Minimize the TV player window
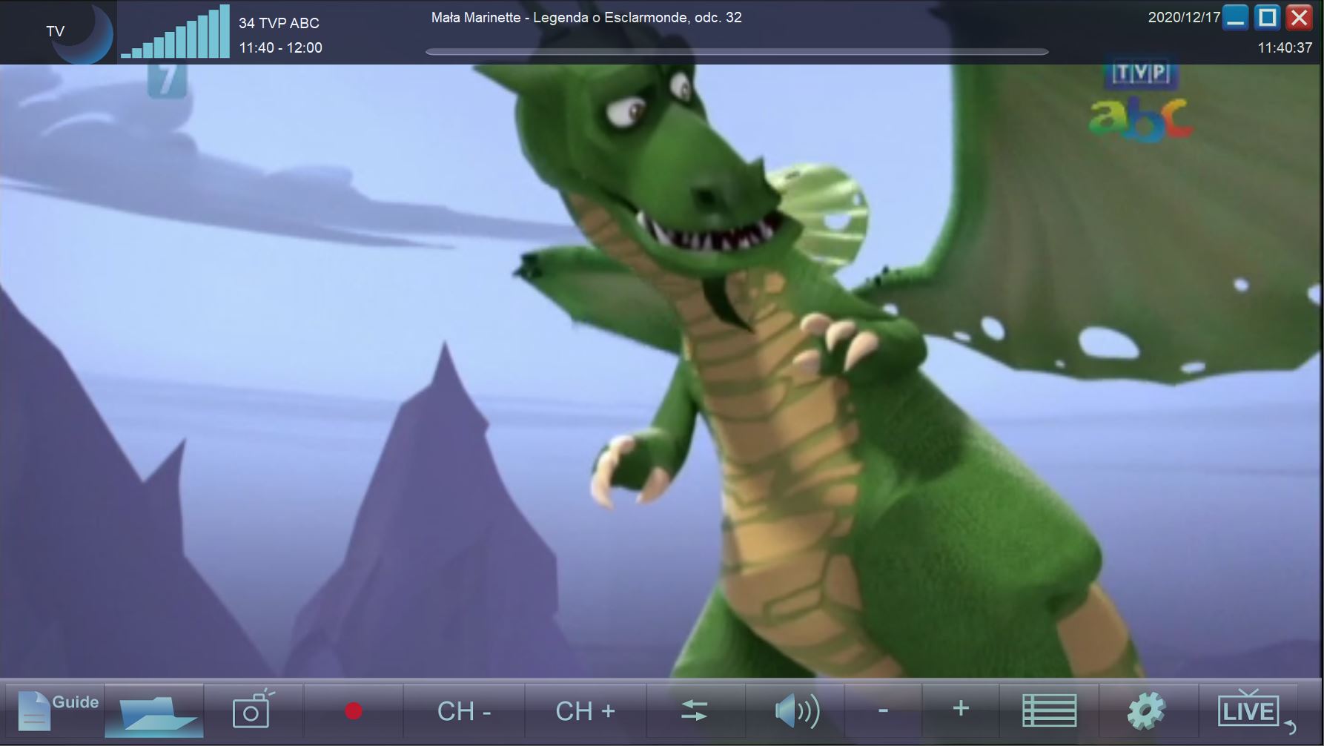The height and width of the screenshot is (746, 1324). click(x=1236, y=17)
